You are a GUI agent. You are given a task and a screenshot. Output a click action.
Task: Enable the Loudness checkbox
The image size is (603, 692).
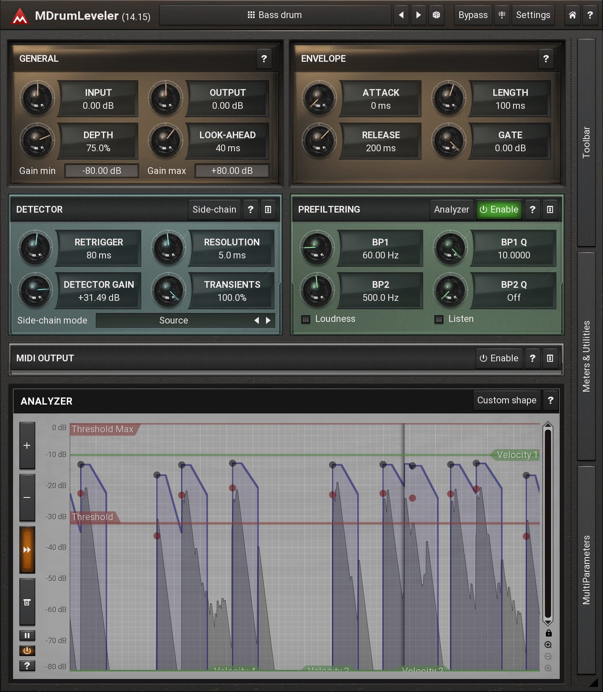pyautogui.click(x=306, y=319)
